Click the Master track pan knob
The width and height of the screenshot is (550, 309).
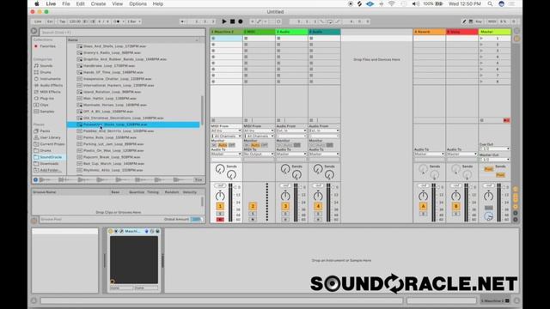click(x=488, y=196)
